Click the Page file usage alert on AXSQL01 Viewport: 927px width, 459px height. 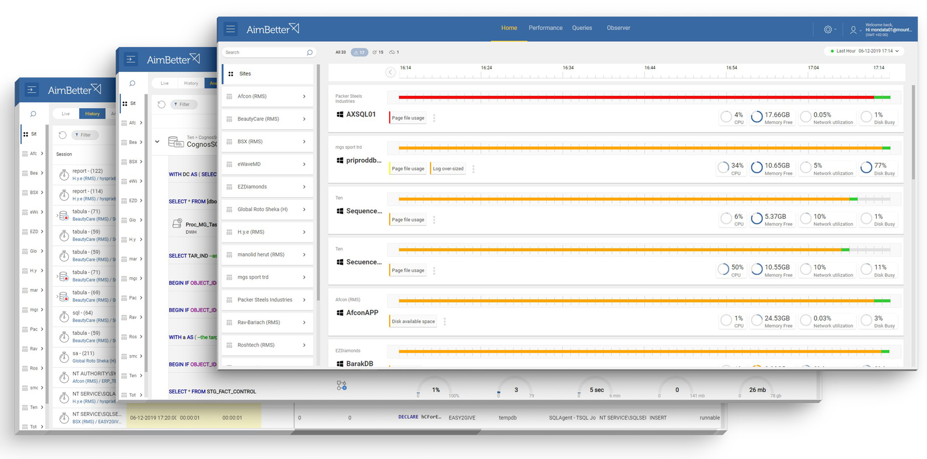408,118
